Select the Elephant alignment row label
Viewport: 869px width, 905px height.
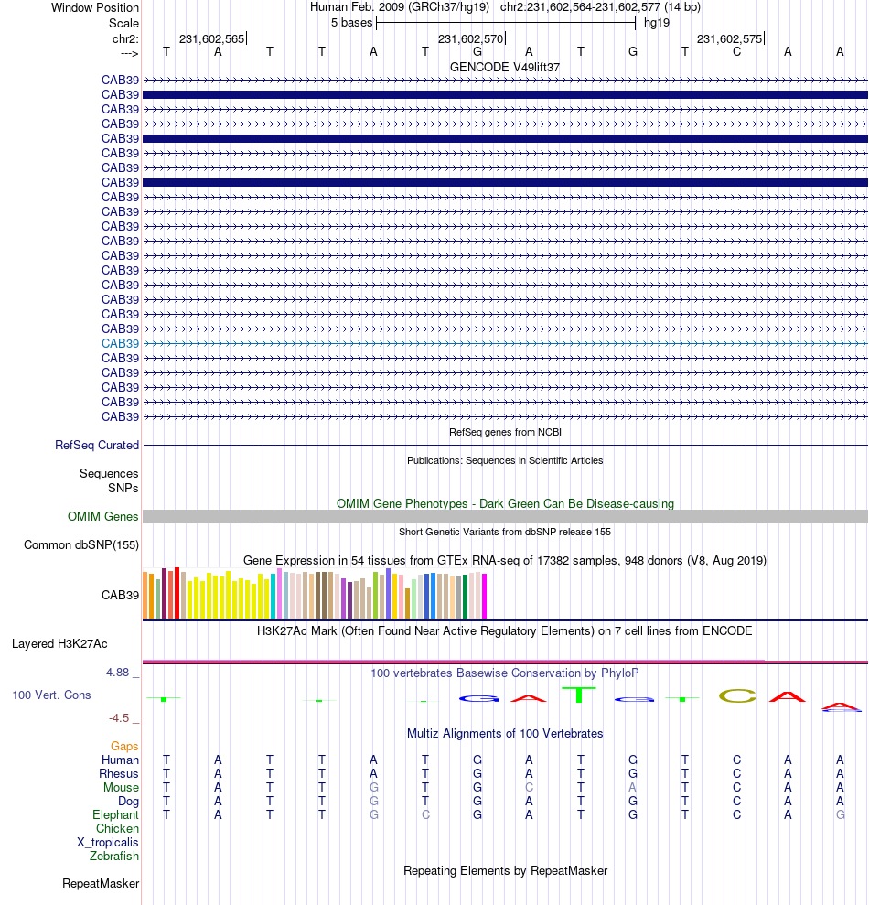click(x=115, y=815)
